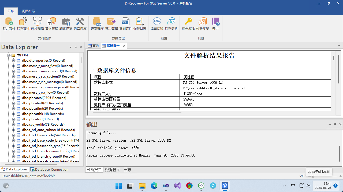
Task: Close the 解析报告 tab
Action: point(124,46)
